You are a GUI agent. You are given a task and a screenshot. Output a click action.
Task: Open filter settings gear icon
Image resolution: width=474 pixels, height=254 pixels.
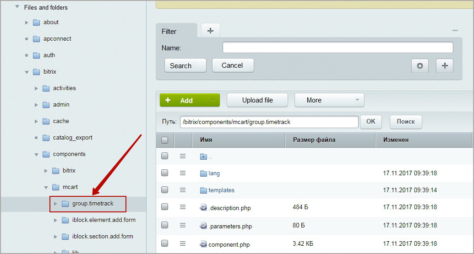pos(420,66)
